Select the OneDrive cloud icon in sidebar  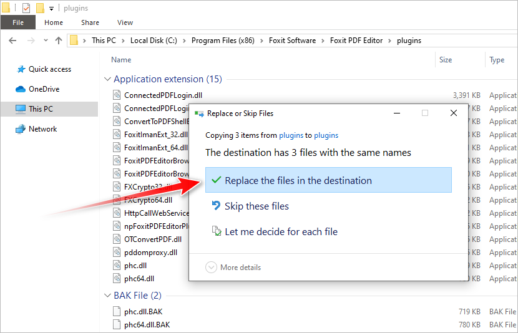click(x=21, y=89)
